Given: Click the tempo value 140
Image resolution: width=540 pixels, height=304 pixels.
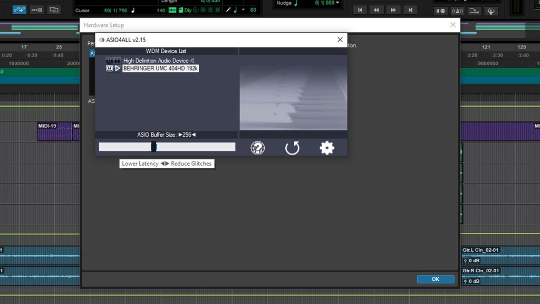Looking at the screenshot, I should pos(161,11).
